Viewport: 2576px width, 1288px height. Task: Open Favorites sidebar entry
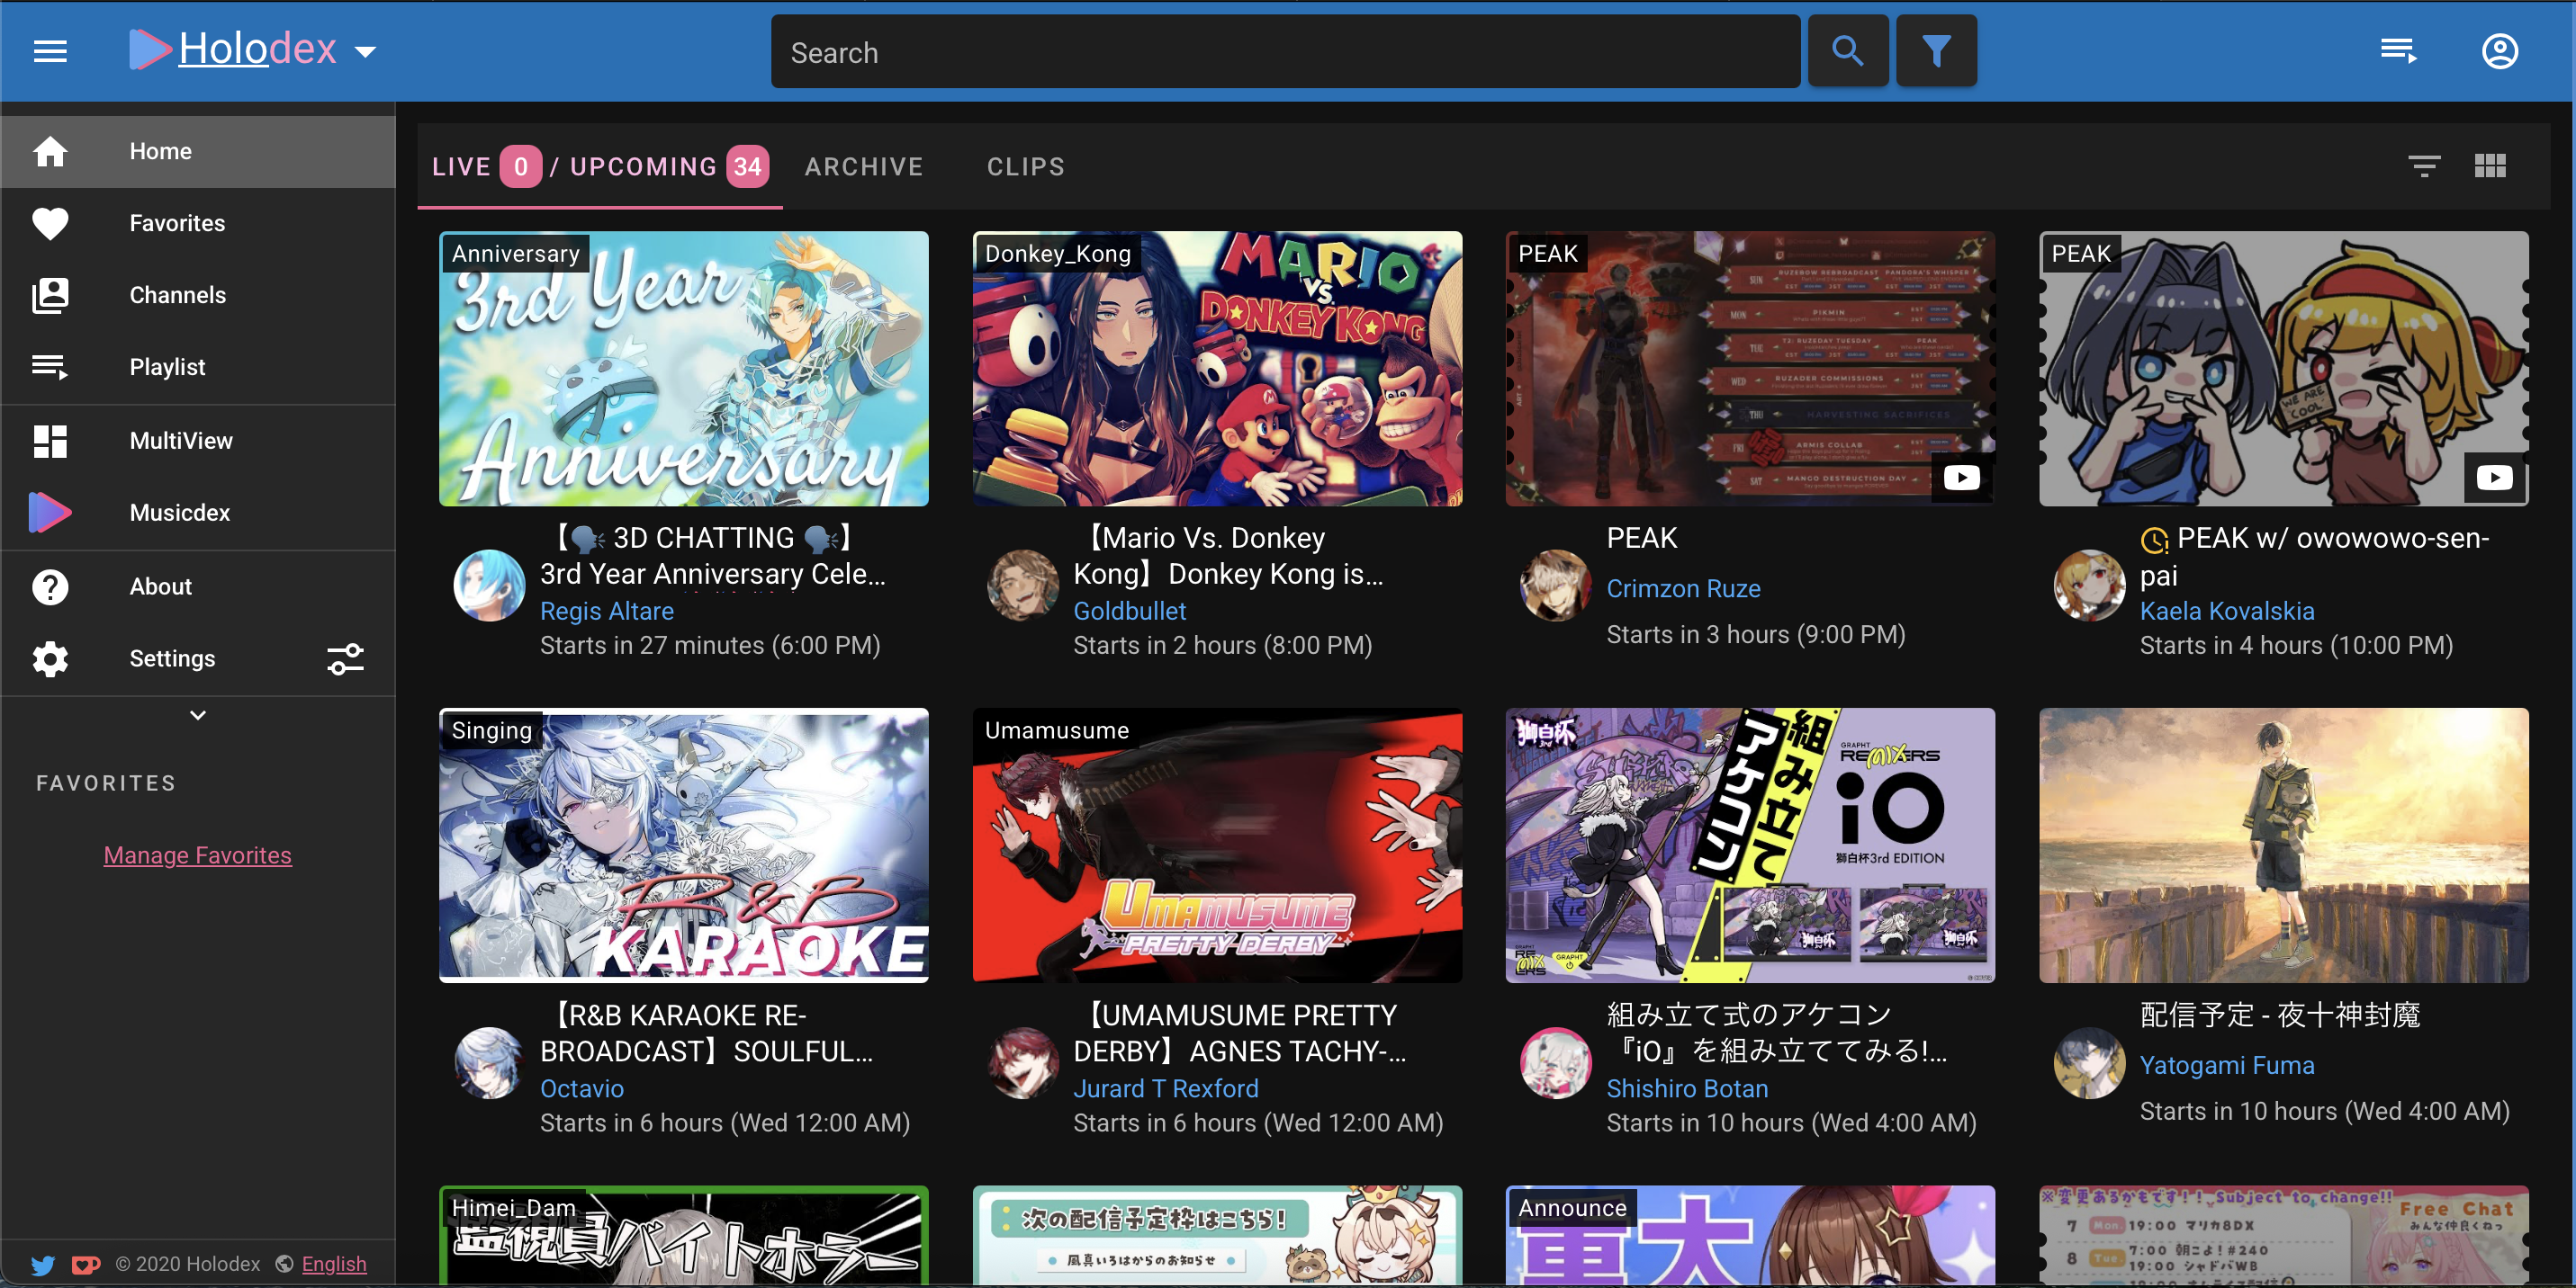coord(198,224)
